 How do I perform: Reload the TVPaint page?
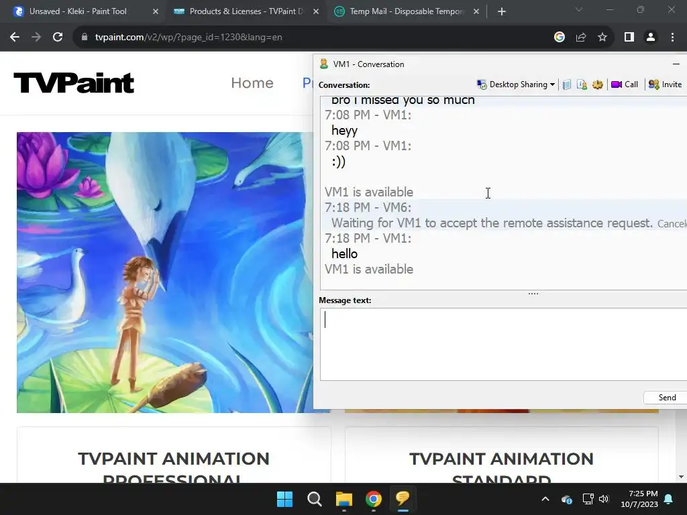point(58,38)
